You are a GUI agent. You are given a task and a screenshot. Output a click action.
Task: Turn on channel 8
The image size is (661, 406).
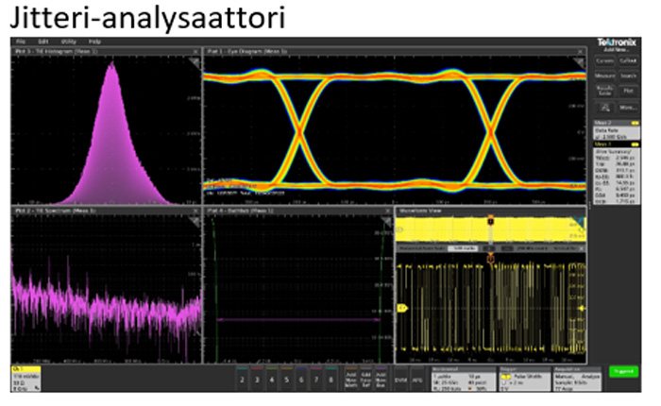click(331, 378)
